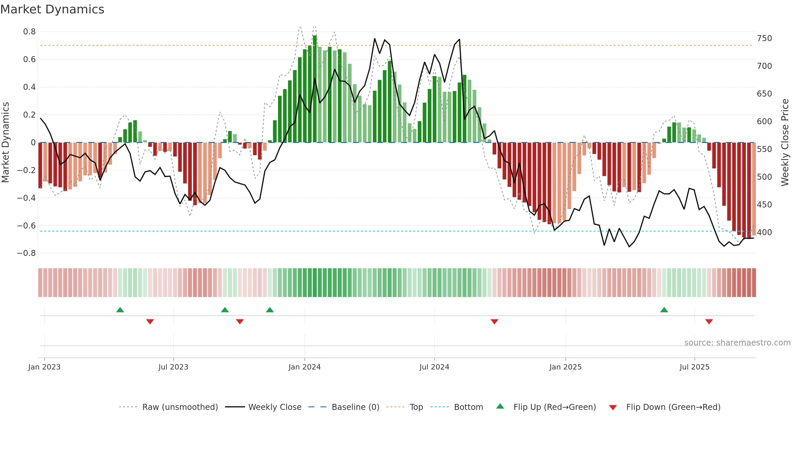Toggle Flip Down (Green→Red) legend entry
The image size is (802, 451).
pos(665,407)
